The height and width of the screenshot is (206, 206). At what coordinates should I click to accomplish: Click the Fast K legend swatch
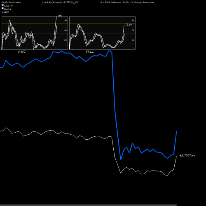tap(2, 8)
